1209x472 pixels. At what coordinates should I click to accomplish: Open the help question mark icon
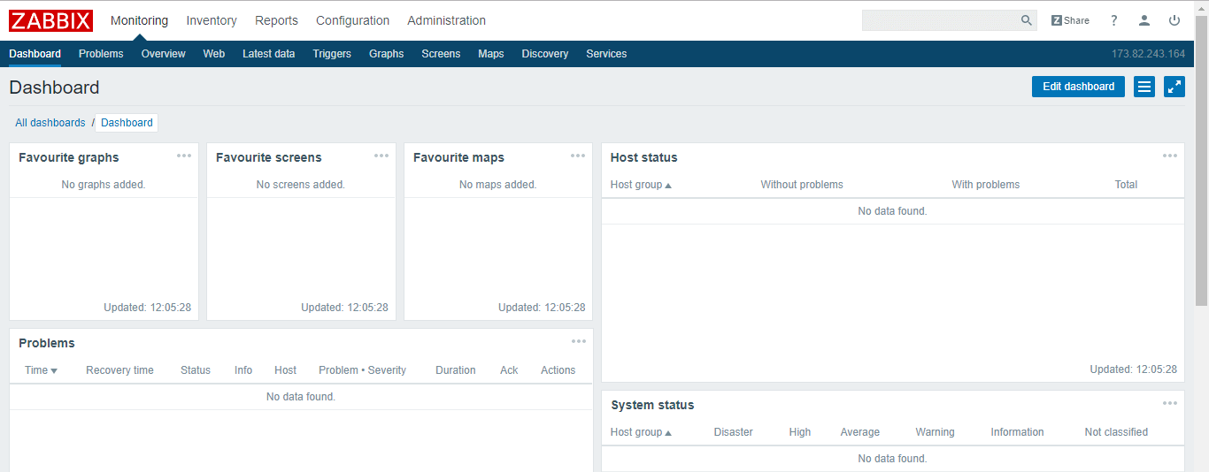pos(1114,20)
